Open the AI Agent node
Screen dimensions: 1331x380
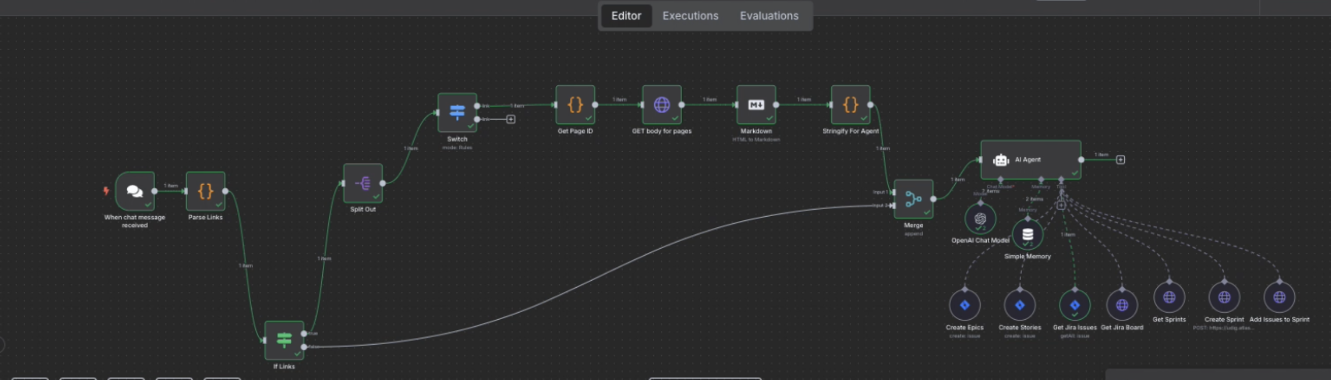point(1030,160)
